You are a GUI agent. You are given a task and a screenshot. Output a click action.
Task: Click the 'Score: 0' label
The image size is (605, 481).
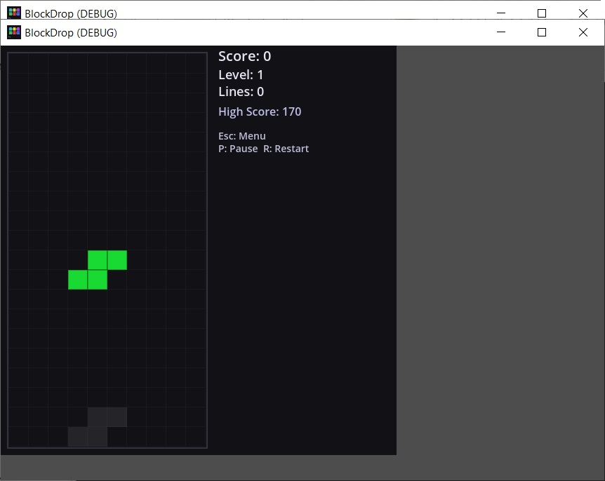tap(245, 56)
